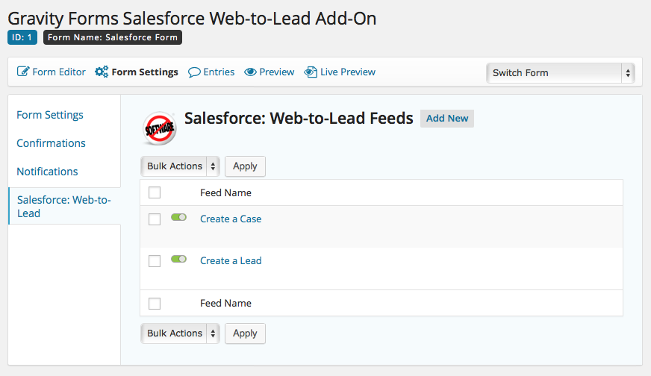Open the Confirmations settings tab
Viewport: 651px width, 376px height.
coord(51,143)
